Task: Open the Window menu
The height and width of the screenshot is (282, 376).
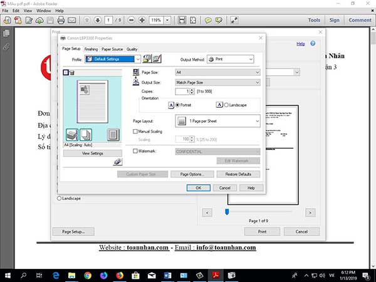Action: (43, 11)
